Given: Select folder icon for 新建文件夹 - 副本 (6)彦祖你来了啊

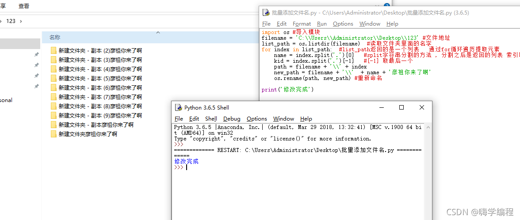Looking at the screenshot, I should (54, 88).
